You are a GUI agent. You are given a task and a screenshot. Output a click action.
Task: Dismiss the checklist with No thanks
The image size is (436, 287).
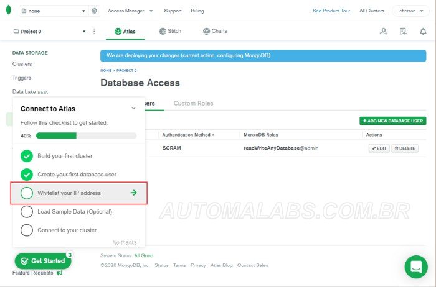tap(125, 243)
